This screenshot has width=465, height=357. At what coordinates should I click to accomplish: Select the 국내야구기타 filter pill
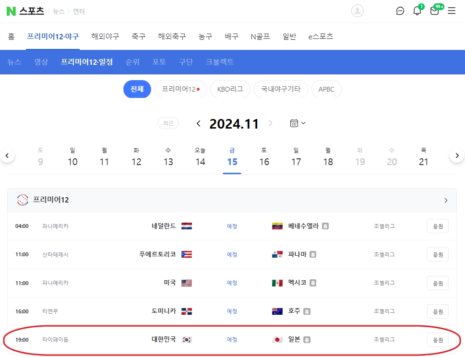pos(281,89)
